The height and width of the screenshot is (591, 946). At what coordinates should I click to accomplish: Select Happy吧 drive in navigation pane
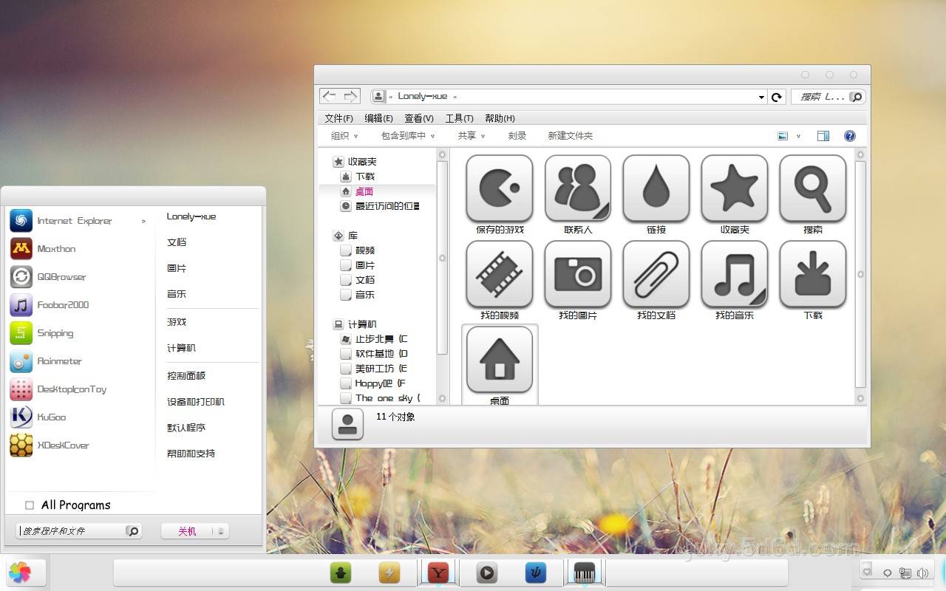coord(372,383)
